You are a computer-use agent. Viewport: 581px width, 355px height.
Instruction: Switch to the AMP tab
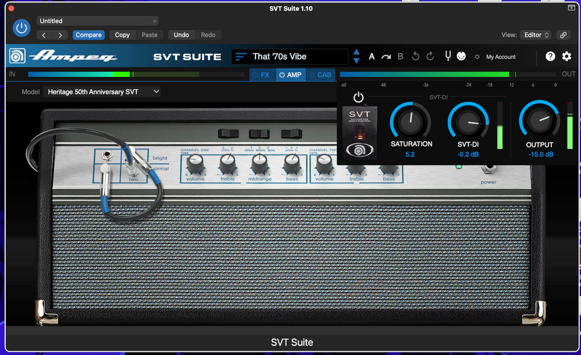pyautogui.click(x=291, y=75)
